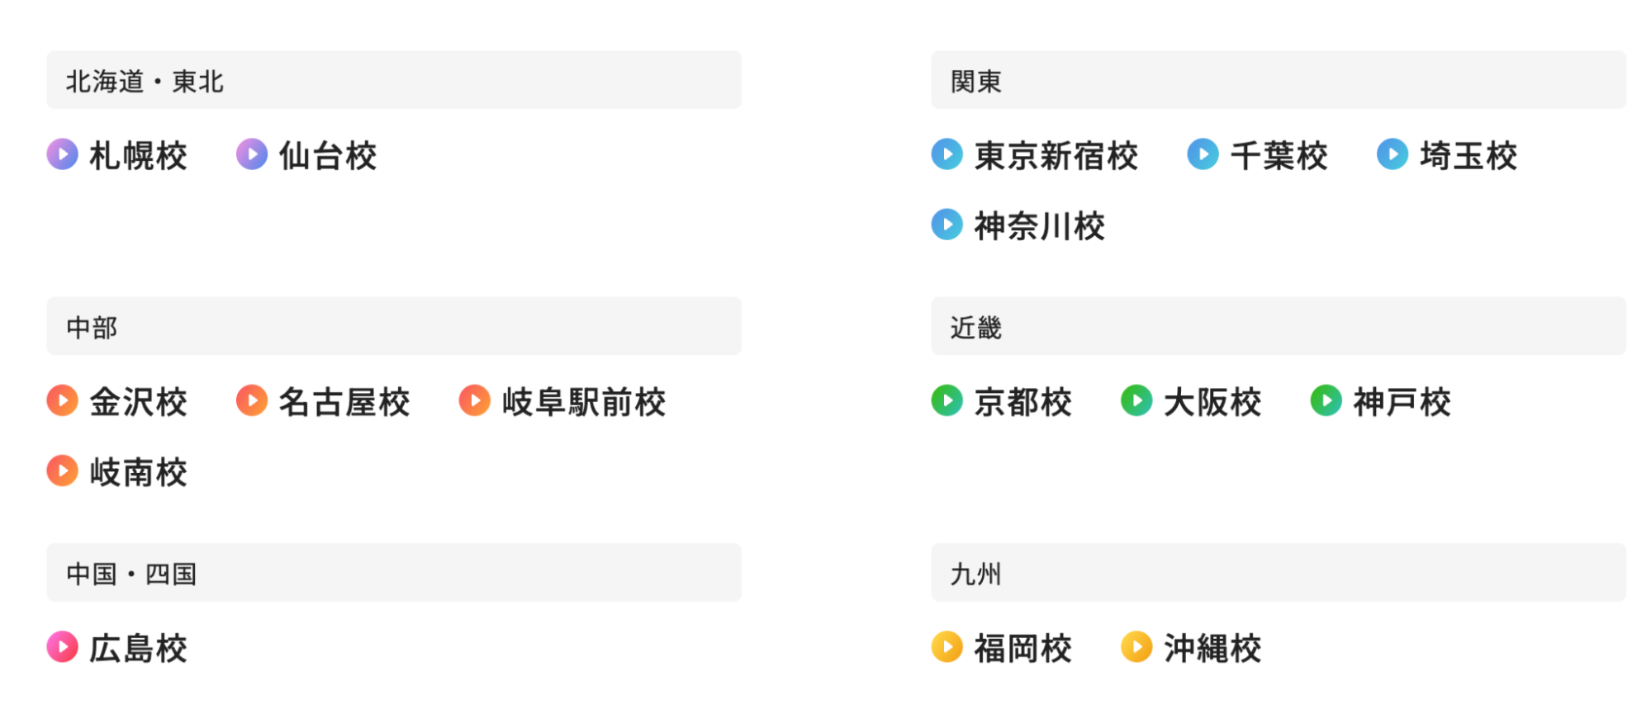The height and width of the screenshot is (714, 1651).
Task: Click the arrow icon beside 神奈川校
Action: (946, 225)
